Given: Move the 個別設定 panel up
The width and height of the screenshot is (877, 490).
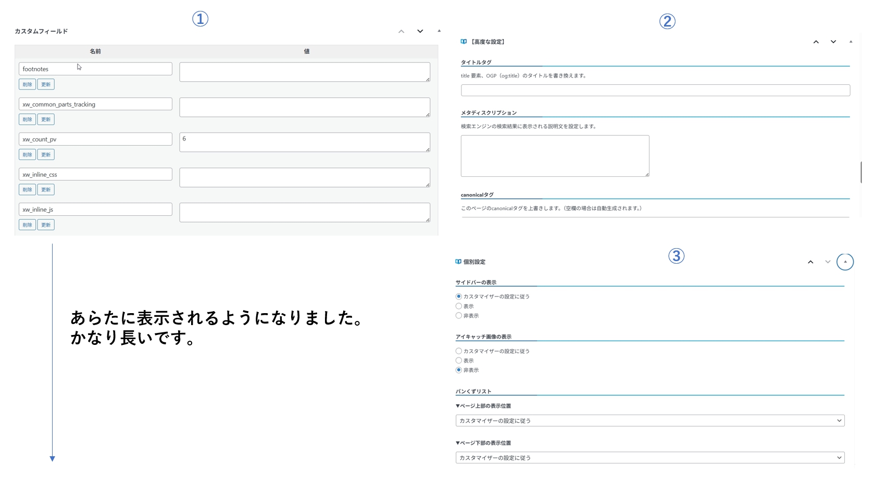Looking at the screenshot, I should tap(810, 262).
